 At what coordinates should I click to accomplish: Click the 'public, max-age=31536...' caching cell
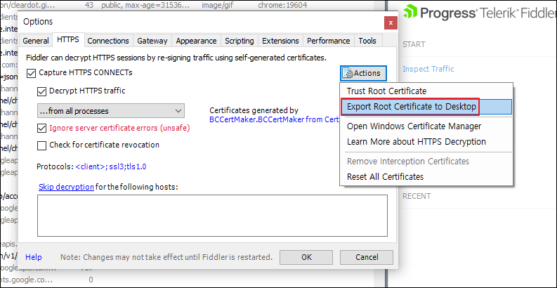(145, 6)
